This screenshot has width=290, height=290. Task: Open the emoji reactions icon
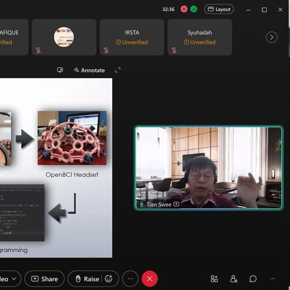109,279
